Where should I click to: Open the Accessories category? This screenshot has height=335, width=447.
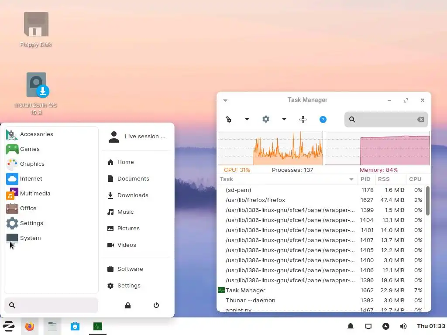52,134
